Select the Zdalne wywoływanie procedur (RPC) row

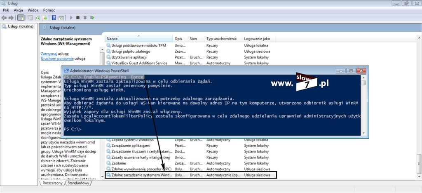click(191, 169)
